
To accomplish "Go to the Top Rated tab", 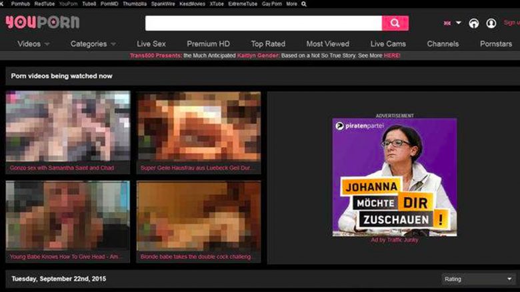I will (x=268, y=44).
